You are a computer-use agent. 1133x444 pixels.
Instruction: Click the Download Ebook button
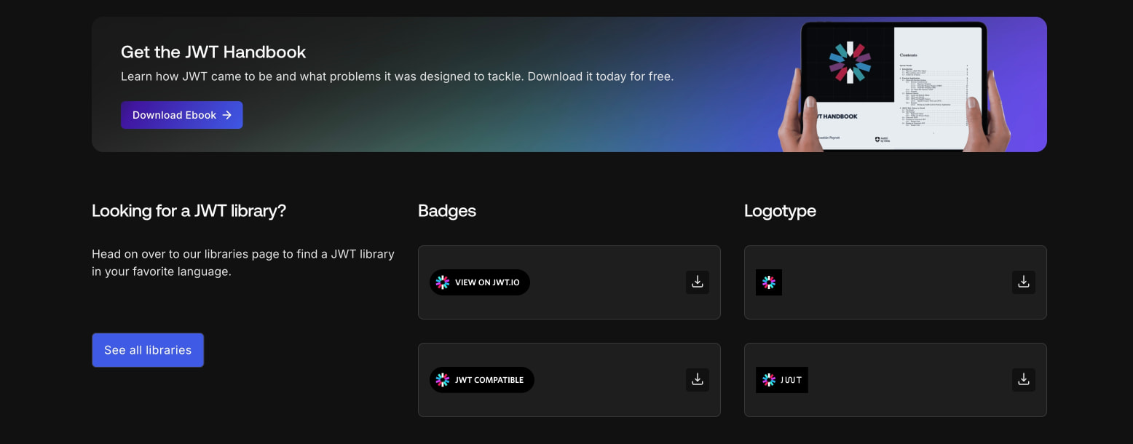(181, 115)
